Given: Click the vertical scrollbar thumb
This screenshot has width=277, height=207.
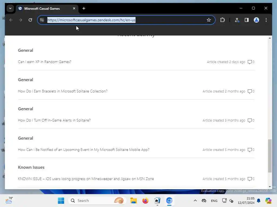Looking at the screenshot, I should click(x=270, y=156).
